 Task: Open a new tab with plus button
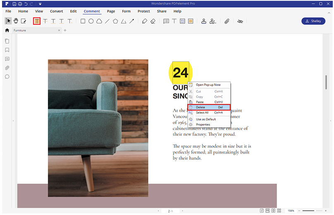coord(65,31)
